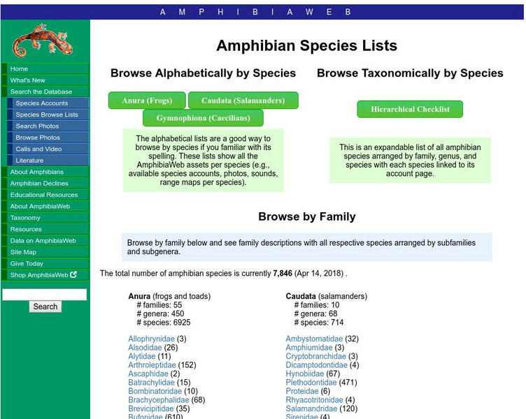Viewport: 526px width, 419px height.
Task: Focus the sidebar search text field
Action: [x=45, y=295]
